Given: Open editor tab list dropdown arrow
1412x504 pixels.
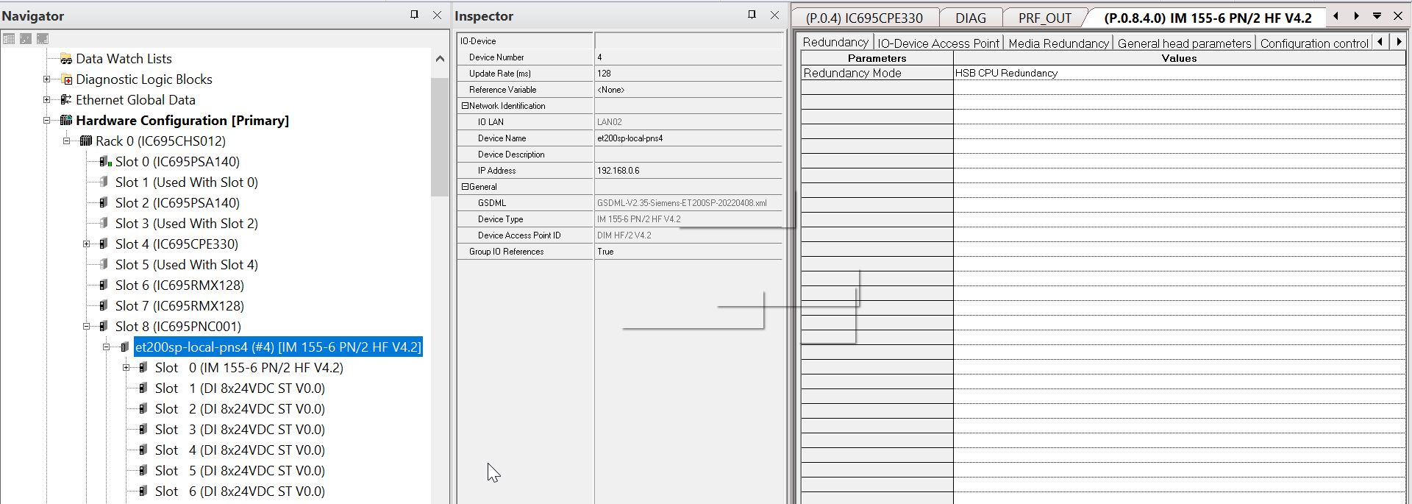Looking at the screenshot, I should pyautogui.click(x=1377, y=16).
